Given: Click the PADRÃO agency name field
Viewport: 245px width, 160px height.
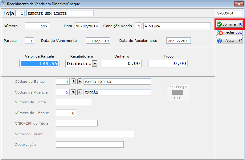Looking at the screenshot, I should 117,92.
